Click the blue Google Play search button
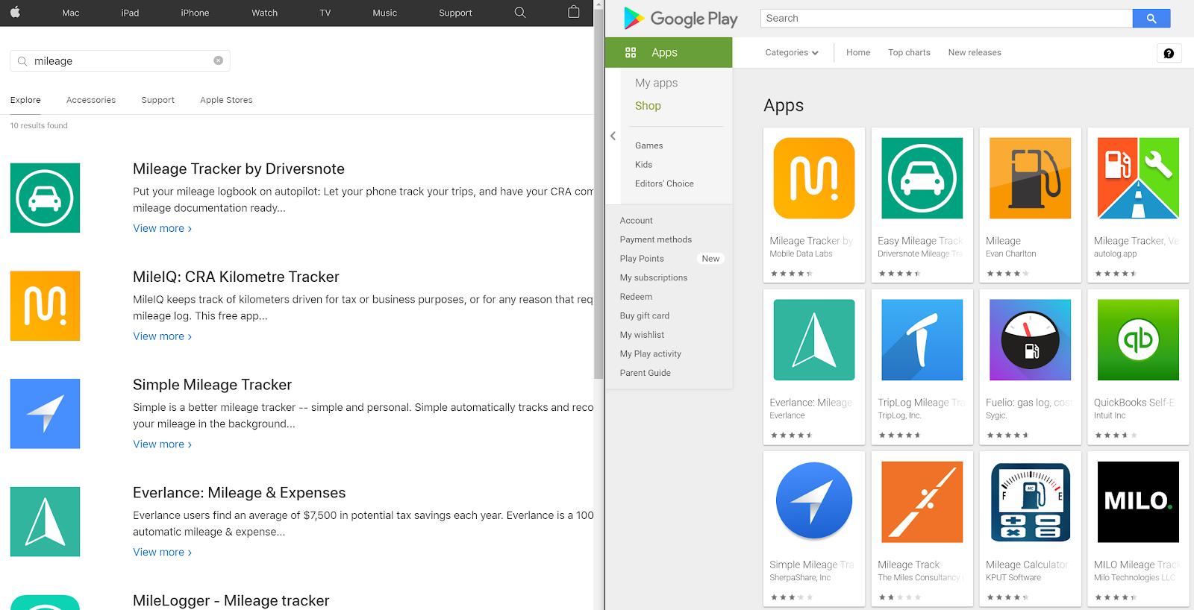This screenshot has height=610, width=1194. coord(1151,19)
